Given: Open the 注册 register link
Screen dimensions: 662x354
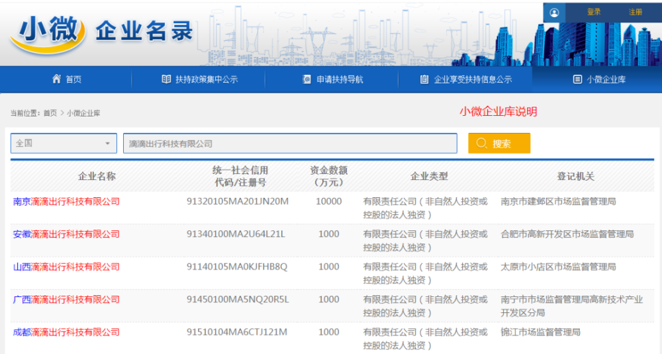Looking at the screenshot, I should click(x=636, y=12).
